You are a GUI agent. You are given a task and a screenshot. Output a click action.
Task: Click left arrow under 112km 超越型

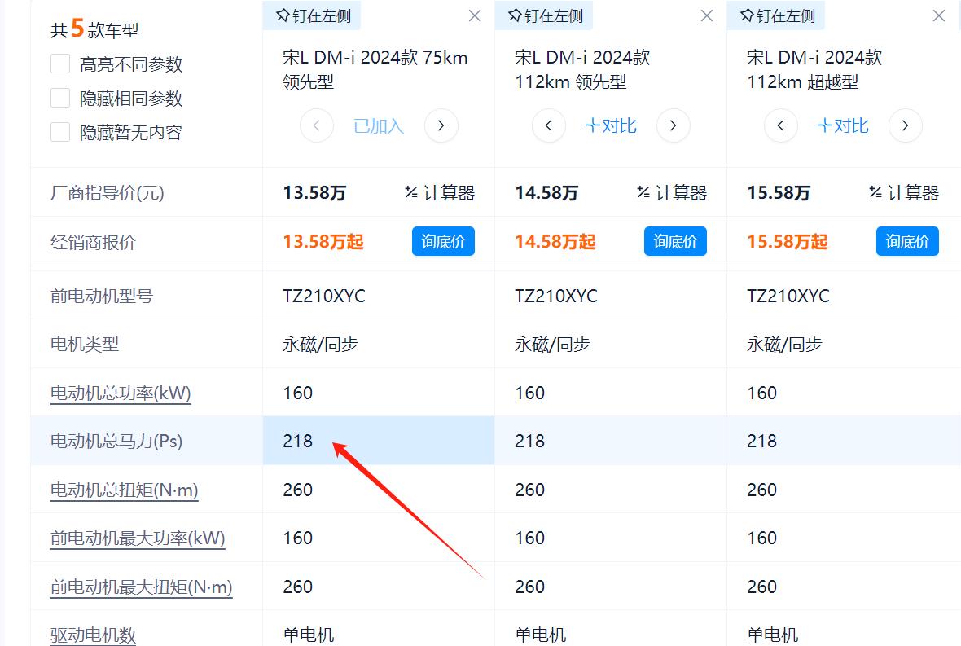[781, 125]
